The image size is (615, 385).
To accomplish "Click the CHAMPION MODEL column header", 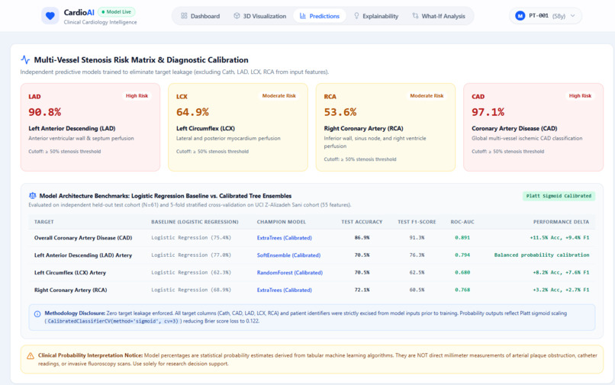I will point(282,222).
